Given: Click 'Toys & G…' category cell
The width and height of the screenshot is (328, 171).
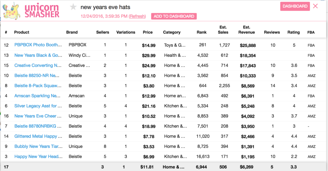Looking at the screenshot, I should tap(175, 45).
